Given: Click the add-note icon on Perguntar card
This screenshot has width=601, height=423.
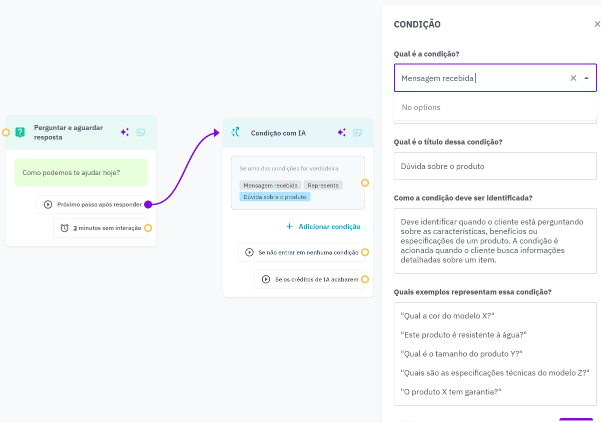Looking at the screenshot, I should point(141,132).
